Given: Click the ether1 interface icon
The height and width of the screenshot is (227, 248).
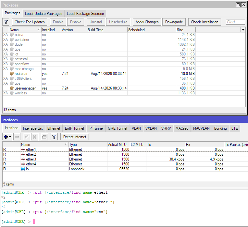Looking at the screenshot, I should point(23,149).
